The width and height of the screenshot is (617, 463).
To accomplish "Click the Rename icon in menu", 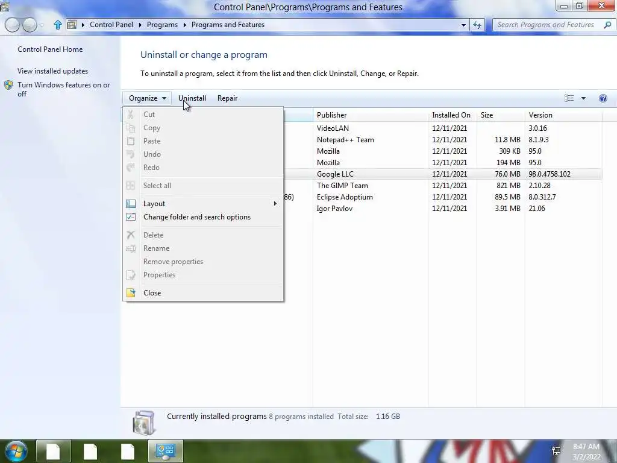I will (131, 248).
